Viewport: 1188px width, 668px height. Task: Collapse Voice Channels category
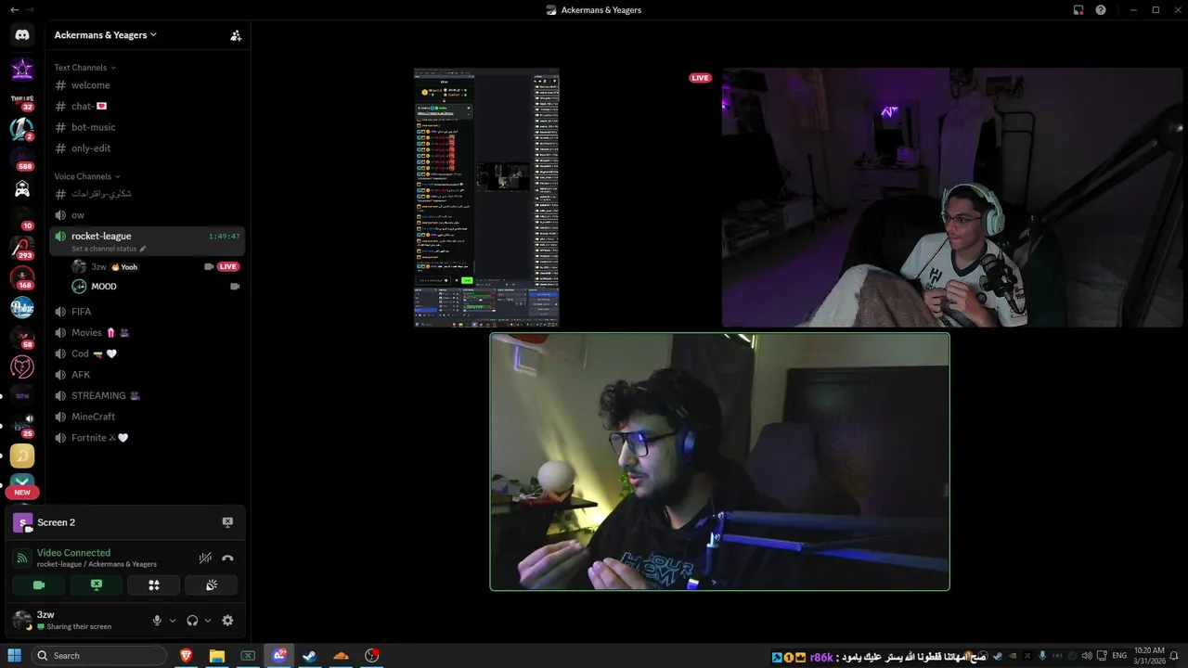87,176
